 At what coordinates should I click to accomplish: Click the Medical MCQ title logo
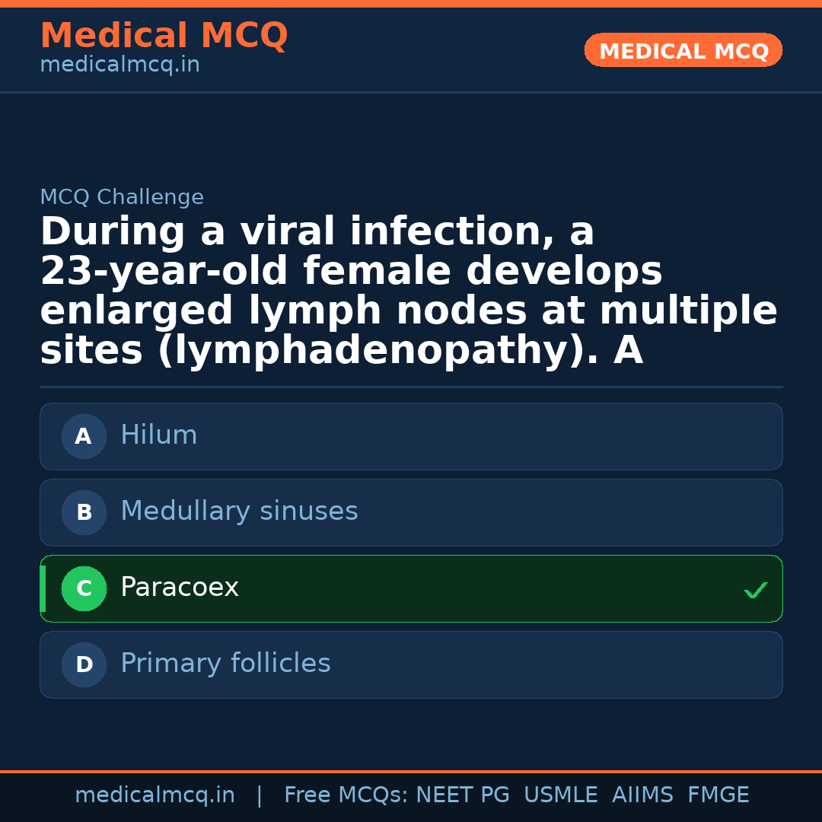pos(164,36)
